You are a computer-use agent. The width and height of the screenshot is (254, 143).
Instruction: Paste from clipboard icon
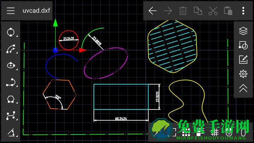coord(228,11)
